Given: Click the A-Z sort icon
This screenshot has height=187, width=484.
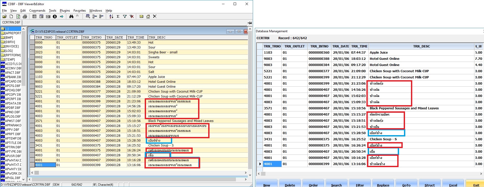Looking at the screenshot, I should click(111, 17).
